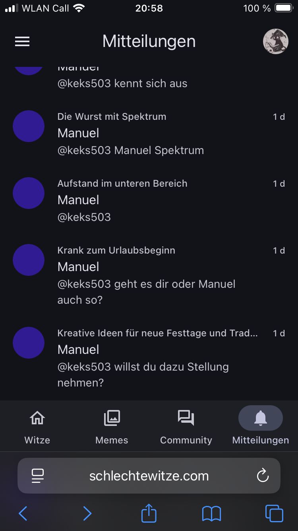The width and height of the screenshot is (298, 531).
Task: Select the Mitteilungen bell tab
Action: pos(260,427)
